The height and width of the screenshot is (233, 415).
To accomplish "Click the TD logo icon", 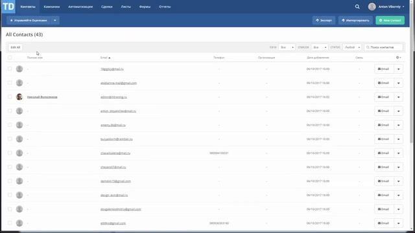I will coord(8,6).
